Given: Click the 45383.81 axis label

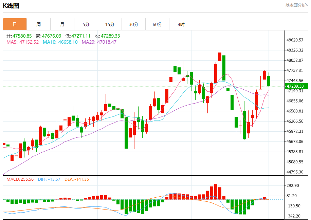Looking at the screenshot, I should point(295,152).
